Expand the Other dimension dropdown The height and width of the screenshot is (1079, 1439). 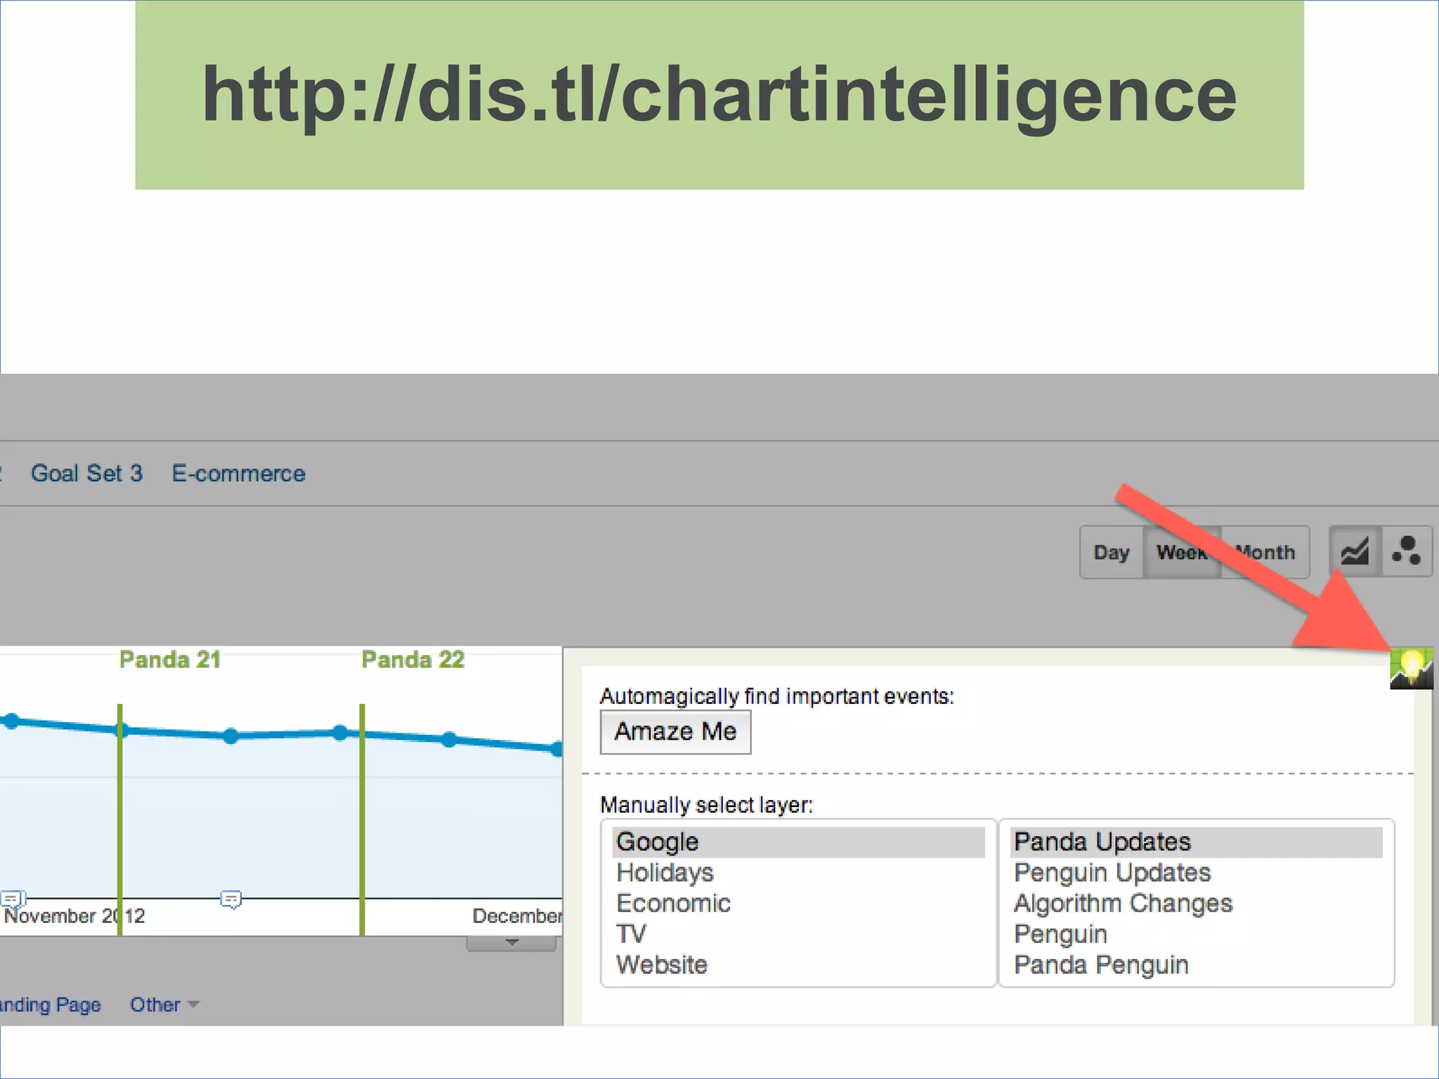164,1005
